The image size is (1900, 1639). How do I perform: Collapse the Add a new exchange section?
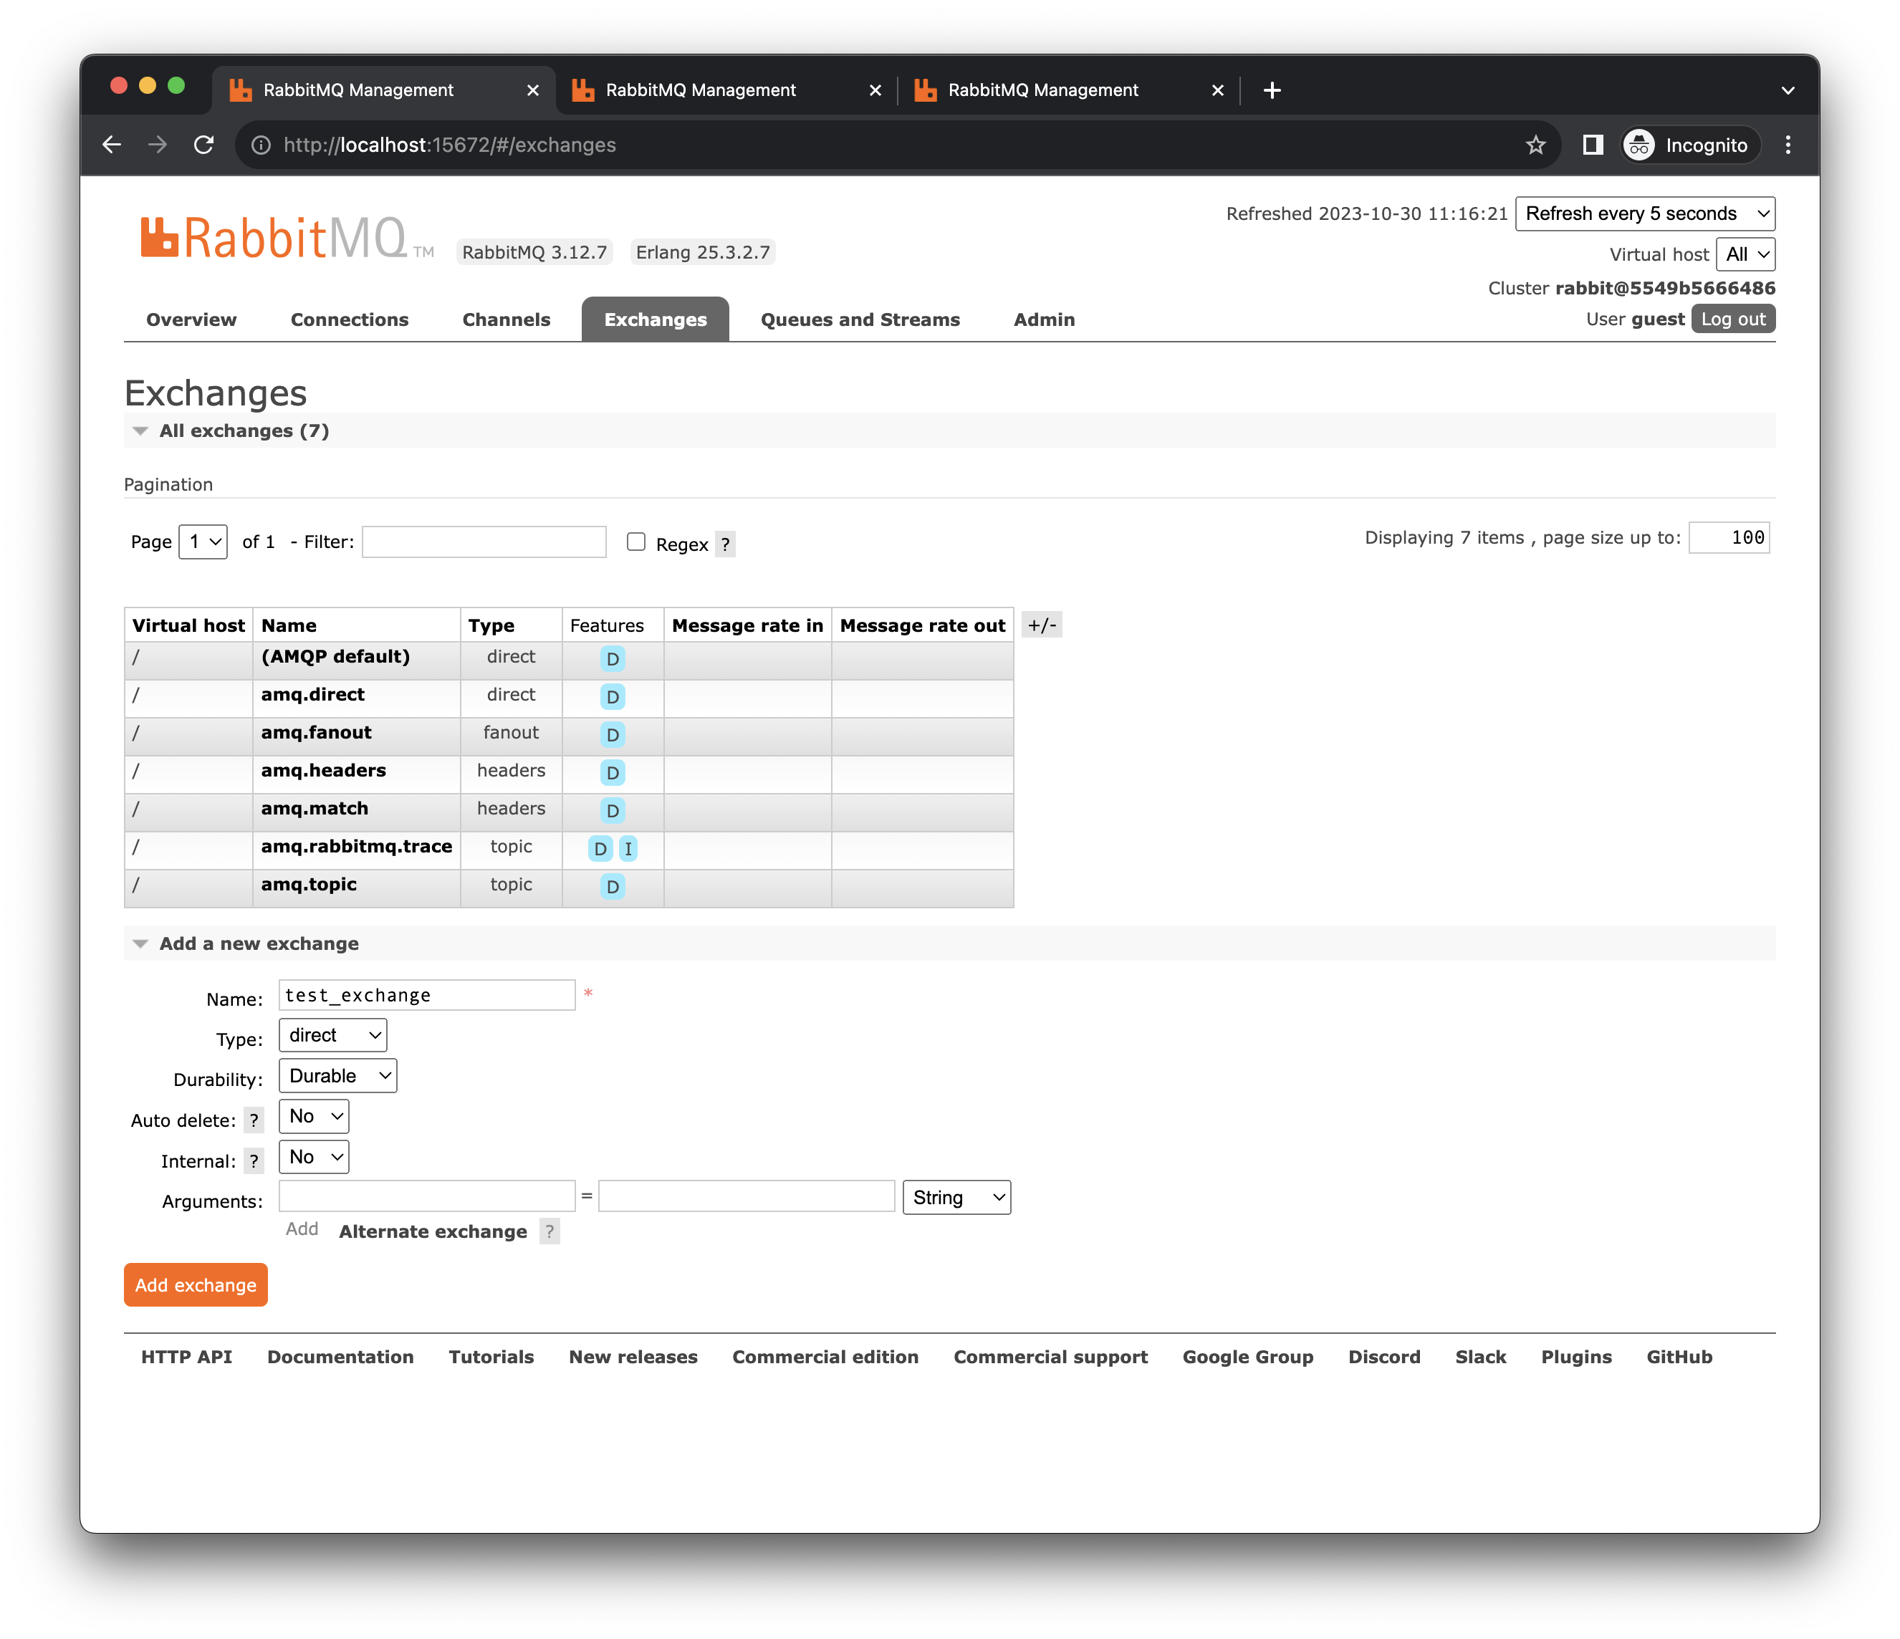tap(259, 944)
